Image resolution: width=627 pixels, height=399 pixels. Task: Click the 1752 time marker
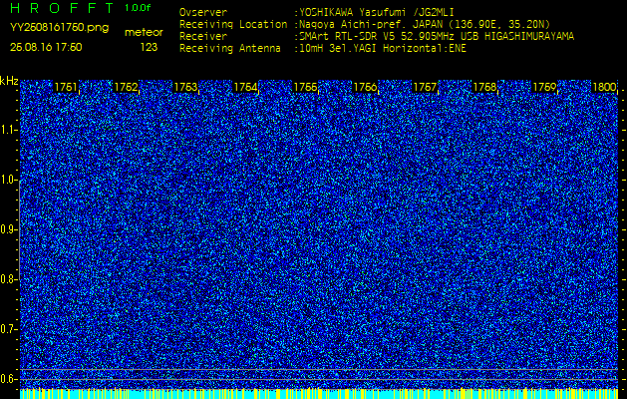[126, 87]
